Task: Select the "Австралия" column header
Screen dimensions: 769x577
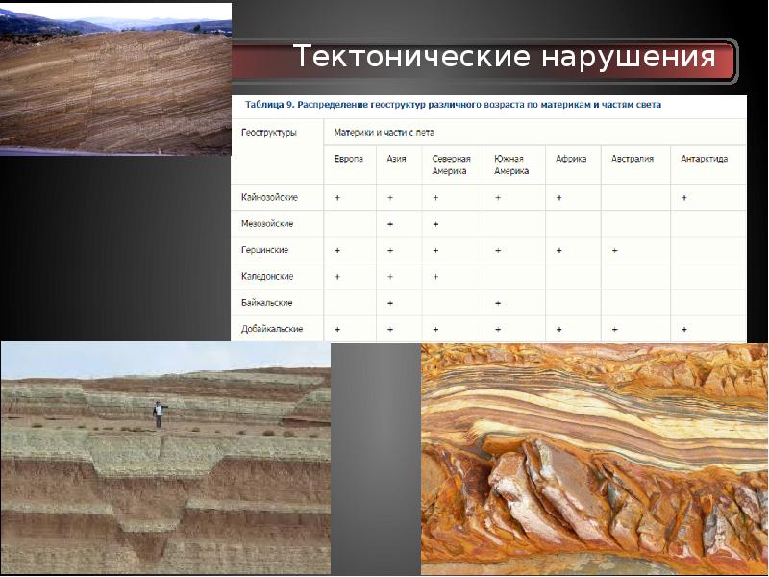Action: click(633, 159)
